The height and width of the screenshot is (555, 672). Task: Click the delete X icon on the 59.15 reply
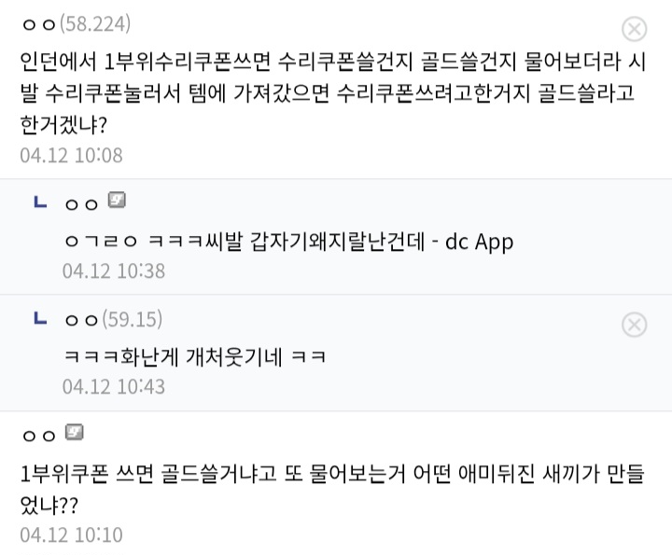[634, 324]
